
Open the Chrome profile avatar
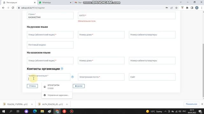[x=197, y=8]
